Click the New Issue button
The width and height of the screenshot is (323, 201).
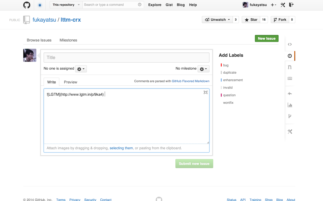[x=267, y=38]
